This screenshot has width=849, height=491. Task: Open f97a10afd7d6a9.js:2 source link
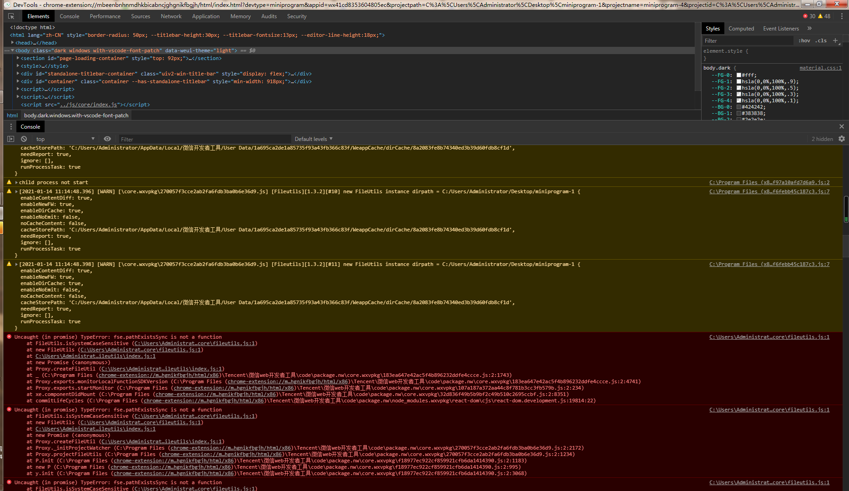point(769,182)
